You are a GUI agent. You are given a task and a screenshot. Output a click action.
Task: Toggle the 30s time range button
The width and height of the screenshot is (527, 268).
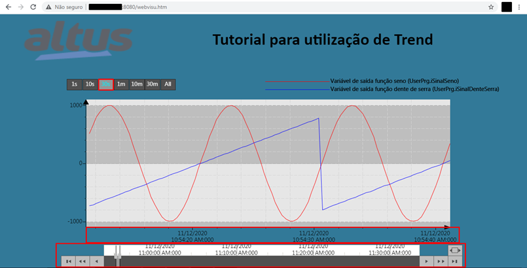click(x=105, y=84)
